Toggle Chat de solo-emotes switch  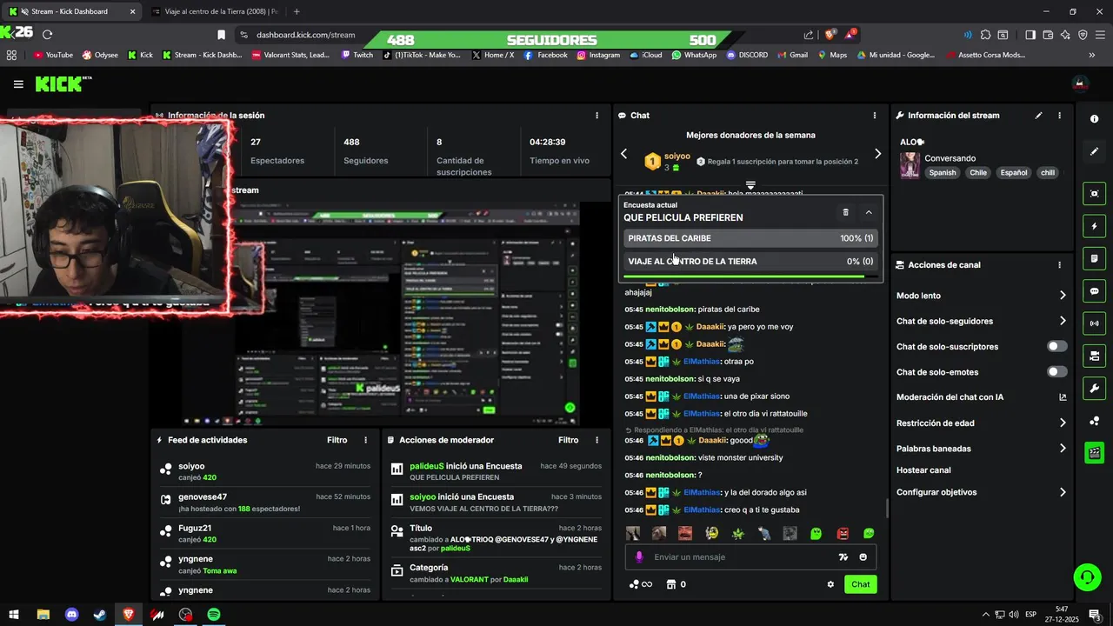pos(1056,372)
